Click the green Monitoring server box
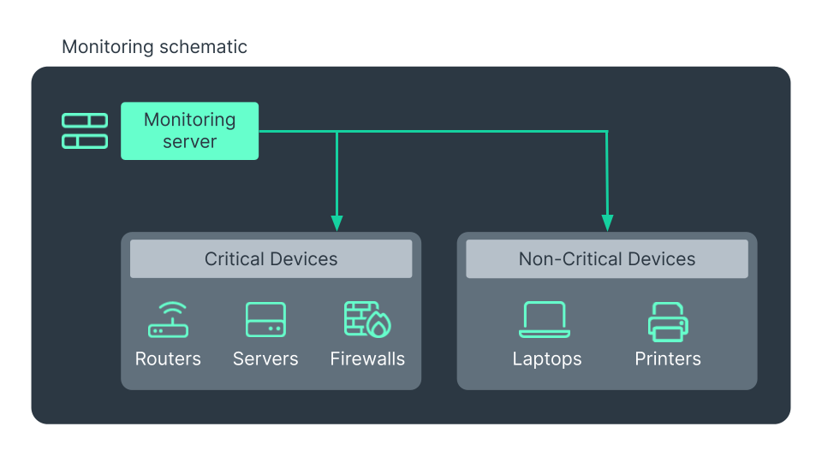 point(189,131)
